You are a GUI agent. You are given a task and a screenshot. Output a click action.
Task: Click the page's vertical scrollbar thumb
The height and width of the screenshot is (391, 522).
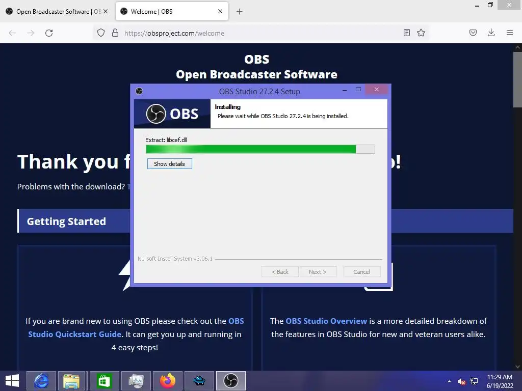517,80
